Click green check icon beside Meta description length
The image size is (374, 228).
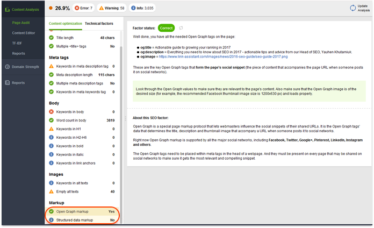(x=51, y=75)
